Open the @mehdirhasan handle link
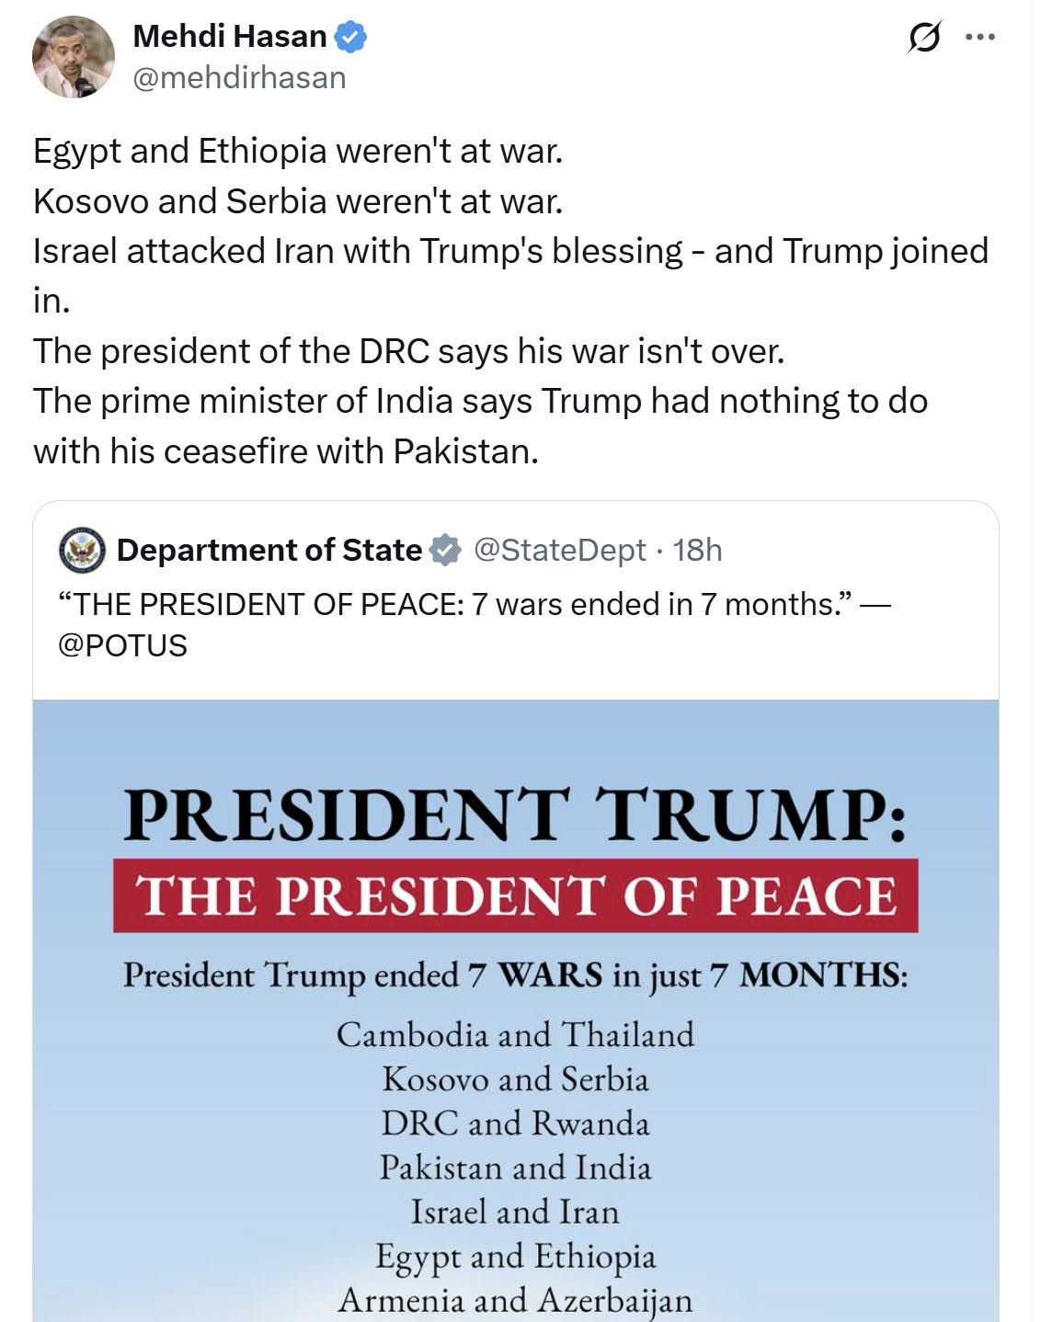Viewport: 1041px width, 1322px height. coord(239,78)
